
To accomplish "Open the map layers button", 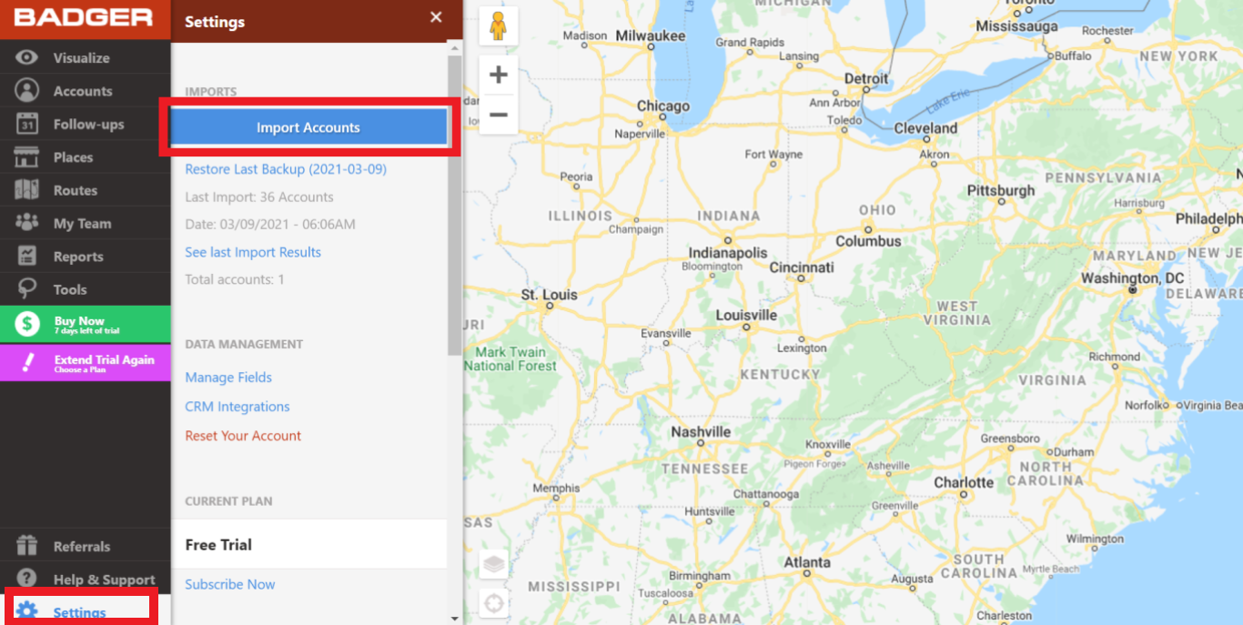I will coord(494,564).
